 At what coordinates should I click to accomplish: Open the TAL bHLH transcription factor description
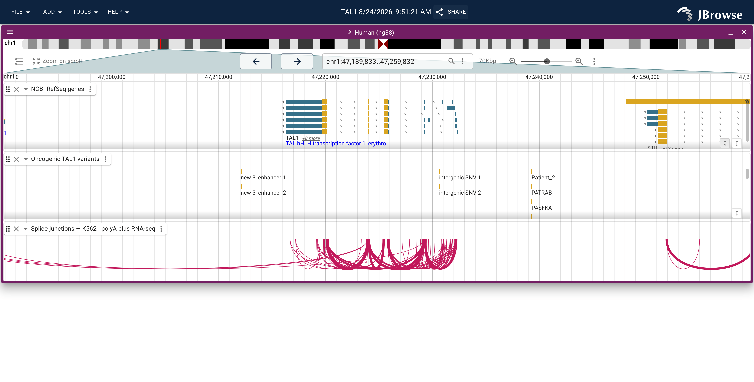click(338, 144)
